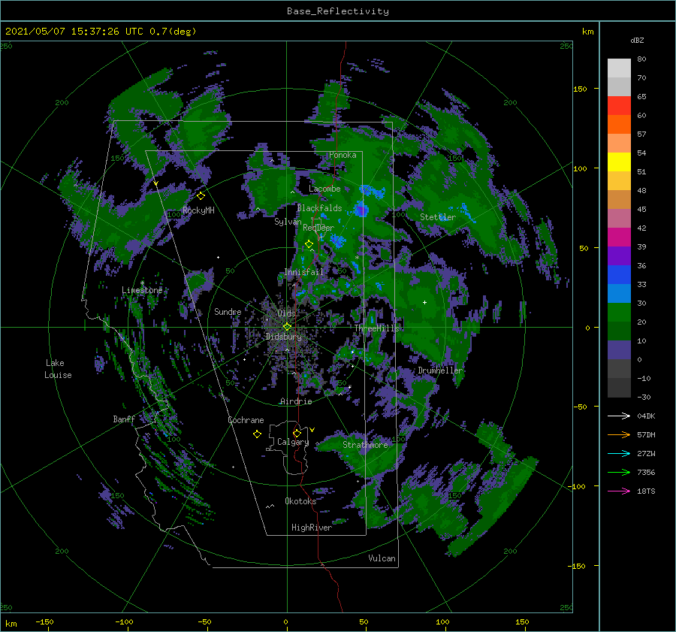The image size is (676, 632).
Task: Click the 2021/05/07 15:37:26 UTC timestamp
Action: pos(74,32)
